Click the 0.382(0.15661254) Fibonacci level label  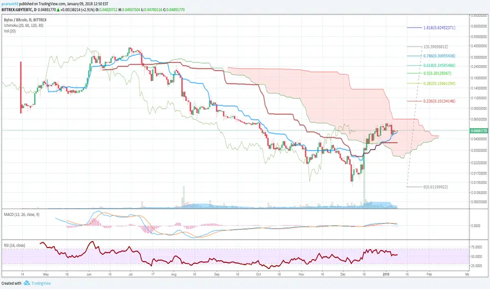pos(439,84)
